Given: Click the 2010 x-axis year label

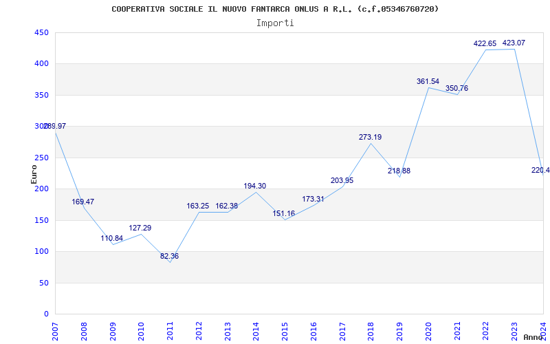Looking at the screenshot, I should point(141,332).
